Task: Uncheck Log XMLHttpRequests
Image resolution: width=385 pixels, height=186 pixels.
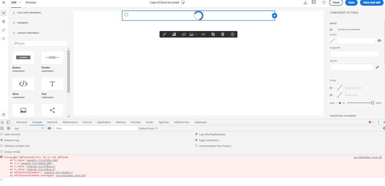Action: pyautogui.click(x=197, y=134)
